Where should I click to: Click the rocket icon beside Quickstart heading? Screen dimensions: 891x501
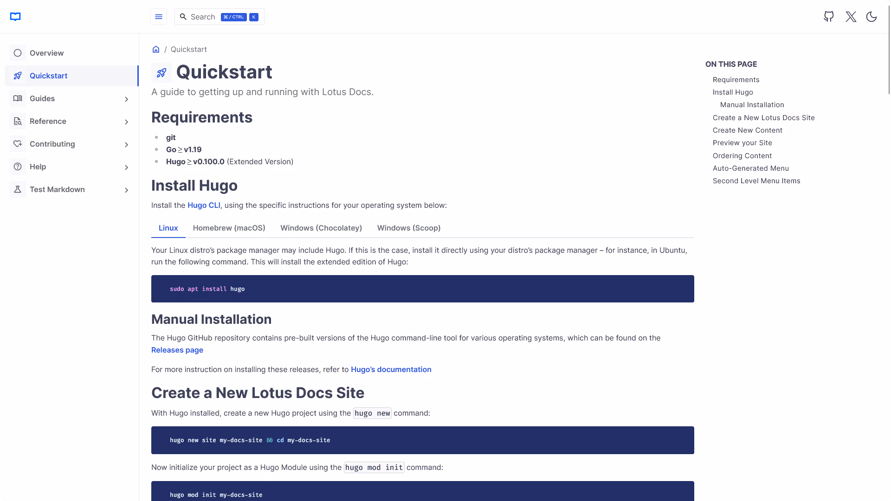pos(161,73)
